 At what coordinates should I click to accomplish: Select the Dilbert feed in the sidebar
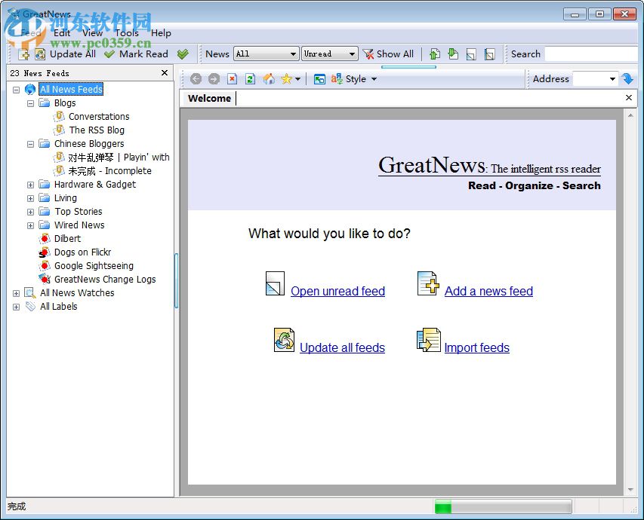coord(67,238)
